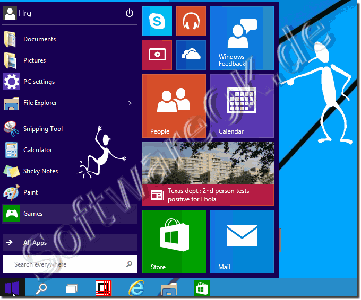Open the Skype tile
Viewport: 361px width, 300px height.
pyautogui.click(x=157, y=21)
